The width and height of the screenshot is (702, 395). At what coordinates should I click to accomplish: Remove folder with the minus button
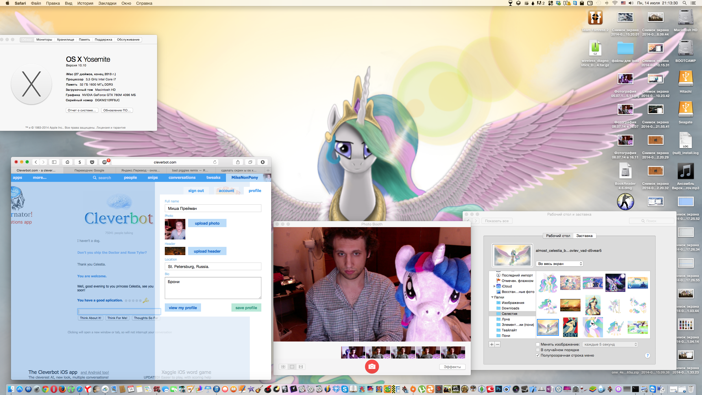click(497, 344)
